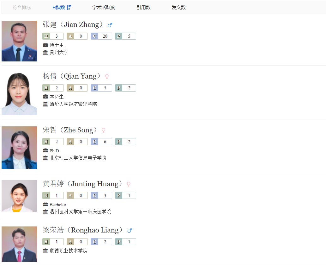Click the C citation badge for Zhe Song

101,142
